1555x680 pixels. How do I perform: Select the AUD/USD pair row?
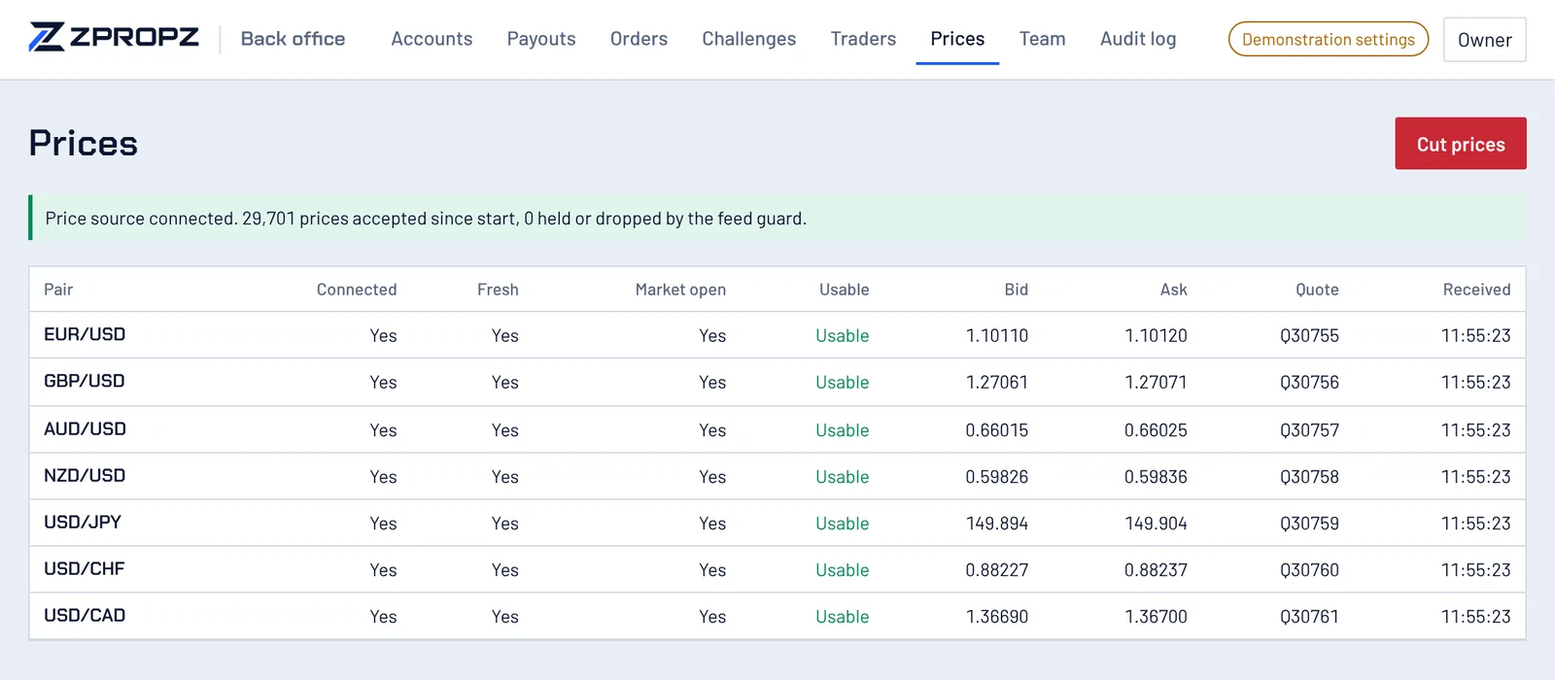(777, 429)
